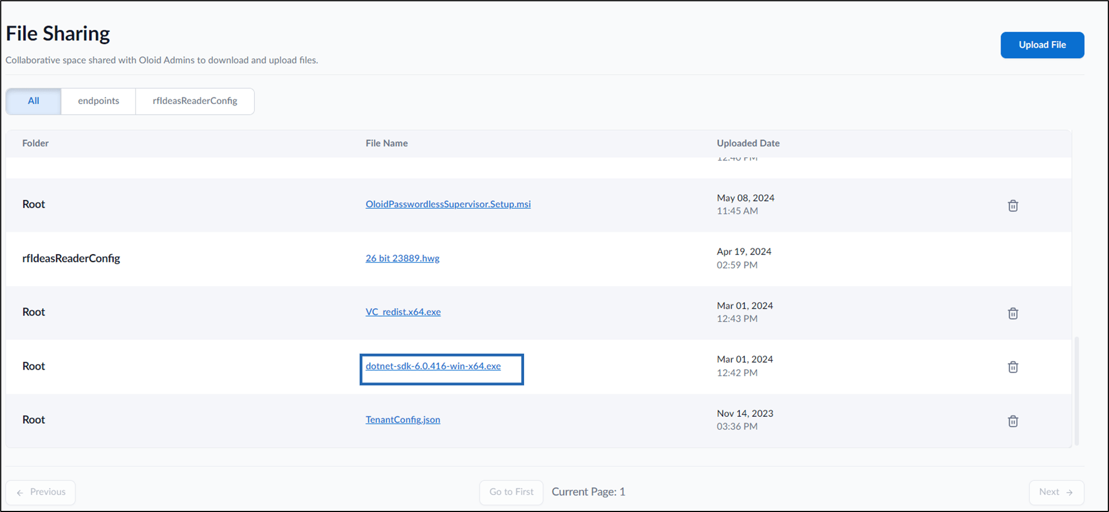Open TenantConfig.json file link
Viewport: 1109px width, 512px height.
403,420
